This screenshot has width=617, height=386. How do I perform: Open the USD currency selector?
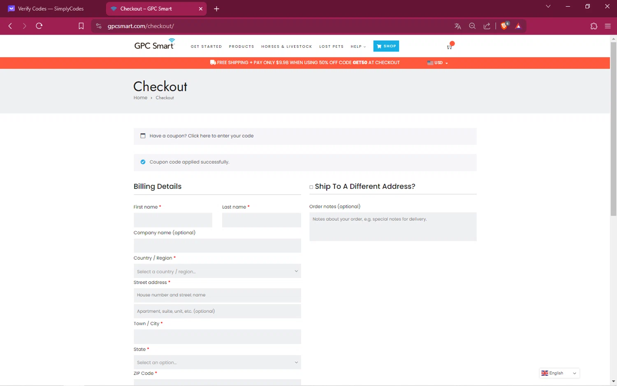(438, 63)
